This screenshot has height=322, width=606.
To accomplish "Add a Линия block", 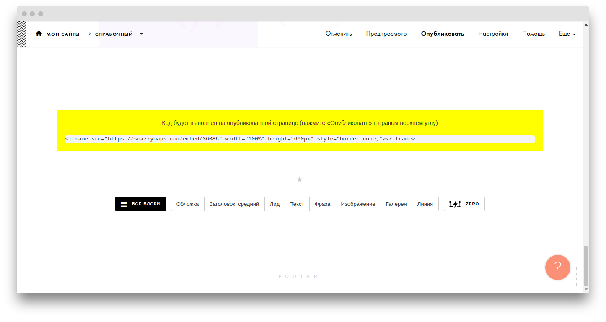I will click(x=425, y=204).
